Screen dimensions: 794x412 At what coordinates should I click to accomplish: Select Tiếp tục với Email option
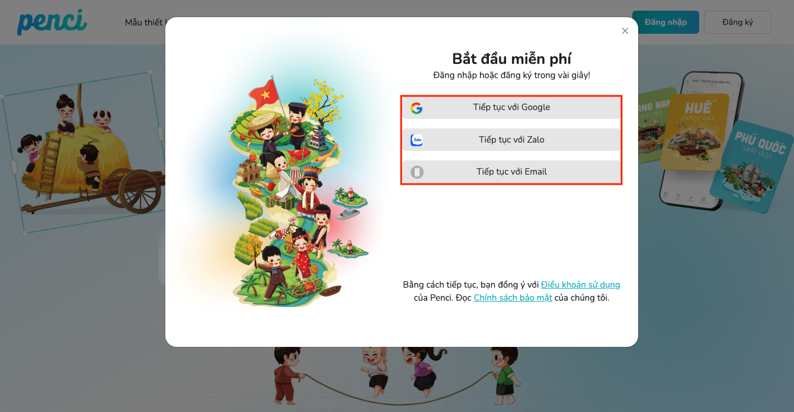[511, 172]
